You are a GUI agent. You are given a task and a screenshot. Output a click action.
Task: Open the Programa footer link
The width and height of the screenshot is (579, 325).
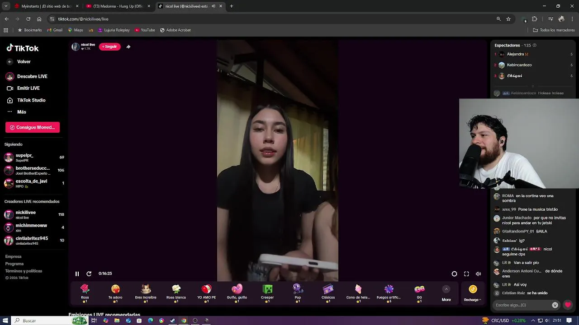[14, 264]
